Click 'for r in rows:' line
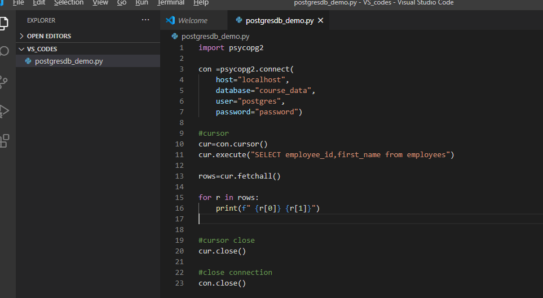543x298 pixels. 228,198
